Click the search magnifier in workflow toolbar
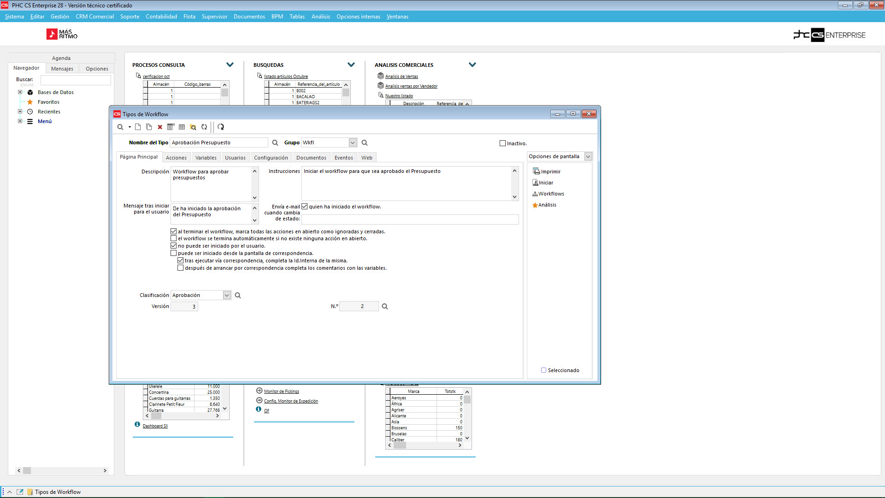885x498 pixels. tap(120, 127)
